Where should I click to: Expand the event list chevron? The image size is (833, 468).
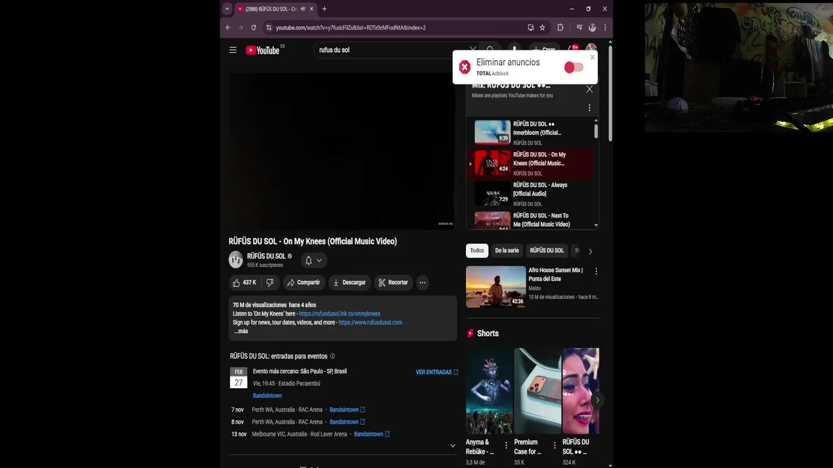click(x=453, y=446)
